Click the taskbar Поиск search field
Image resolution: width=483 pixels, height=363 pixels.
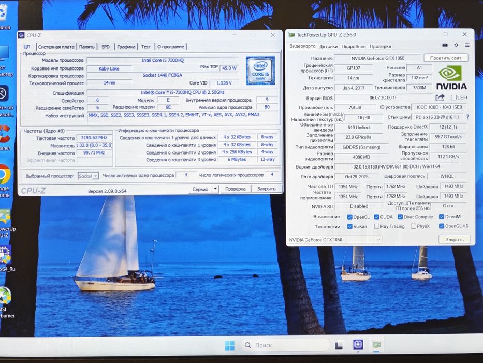[285, 345]
